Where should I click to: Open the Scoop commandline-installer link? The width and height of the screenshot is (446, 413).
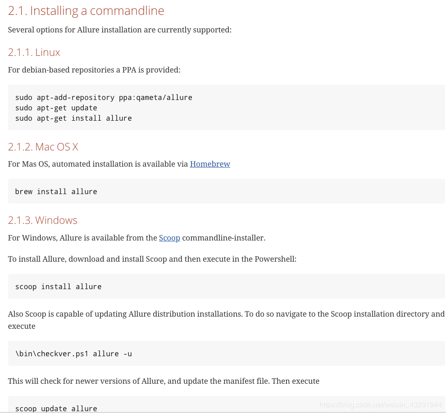pyautogui.click(x=169, y=238)
